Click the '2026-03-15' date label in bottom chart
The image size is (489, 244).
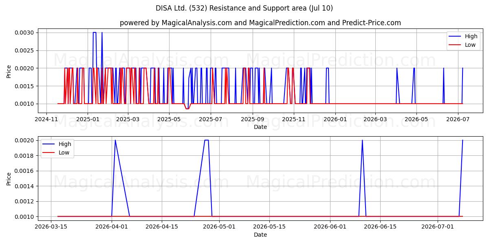(x=51, y=227)
